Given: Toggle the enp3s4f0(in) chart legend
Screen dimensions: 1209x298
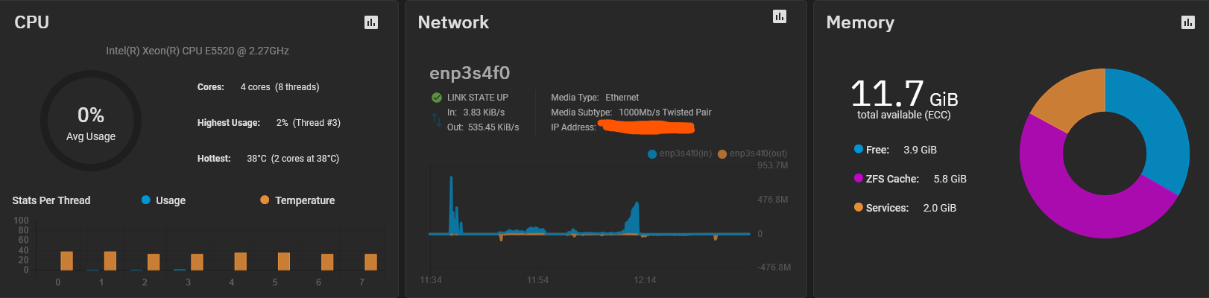Looking at the screenshot, I should tap(680, 153).
